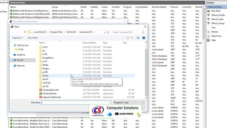Image resolution: width=227 pixels, height=128 pixels.
Task: Click the file list vertical scrollbar
Action: pos(146,72)
